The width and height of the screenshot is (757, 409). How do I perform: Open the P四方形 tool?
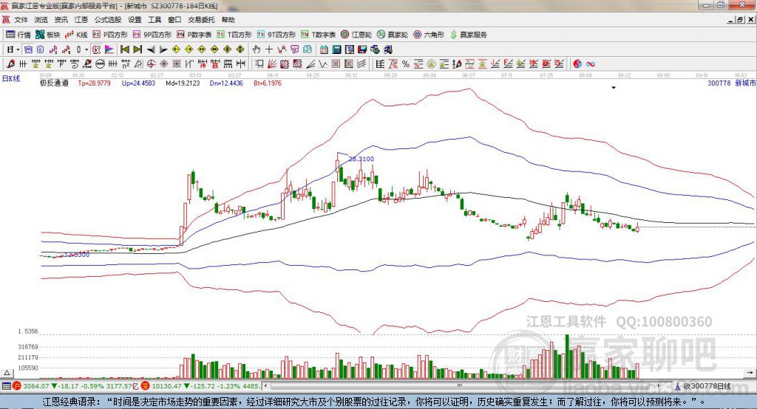[110, 35]
